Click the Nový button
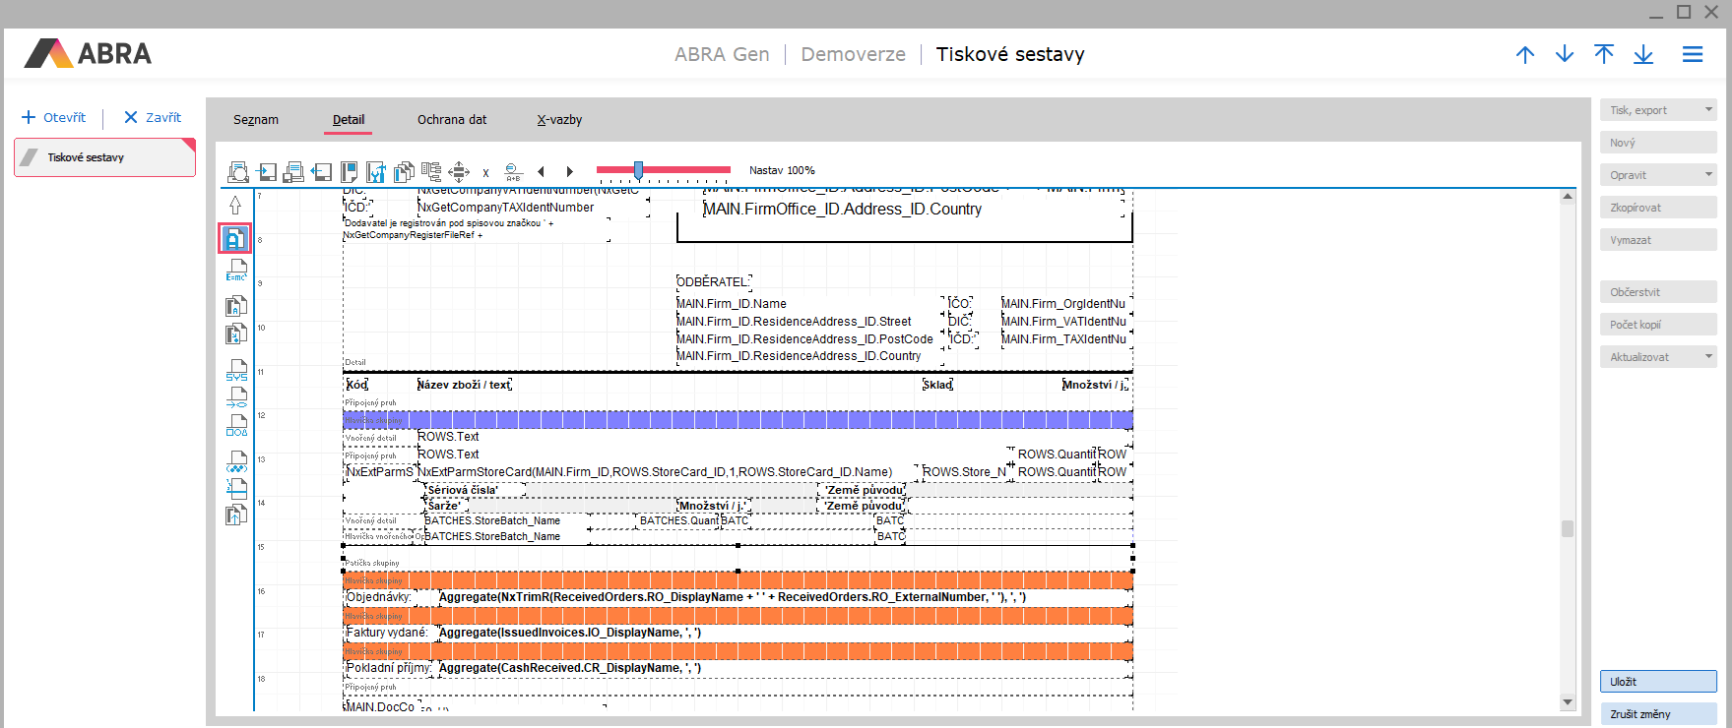 [1658, 143]
